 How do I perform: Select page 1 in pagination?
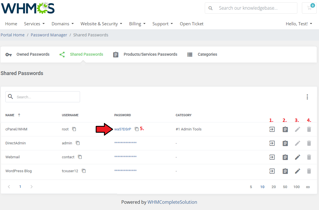pyautogui.click(x=20, y=187)
